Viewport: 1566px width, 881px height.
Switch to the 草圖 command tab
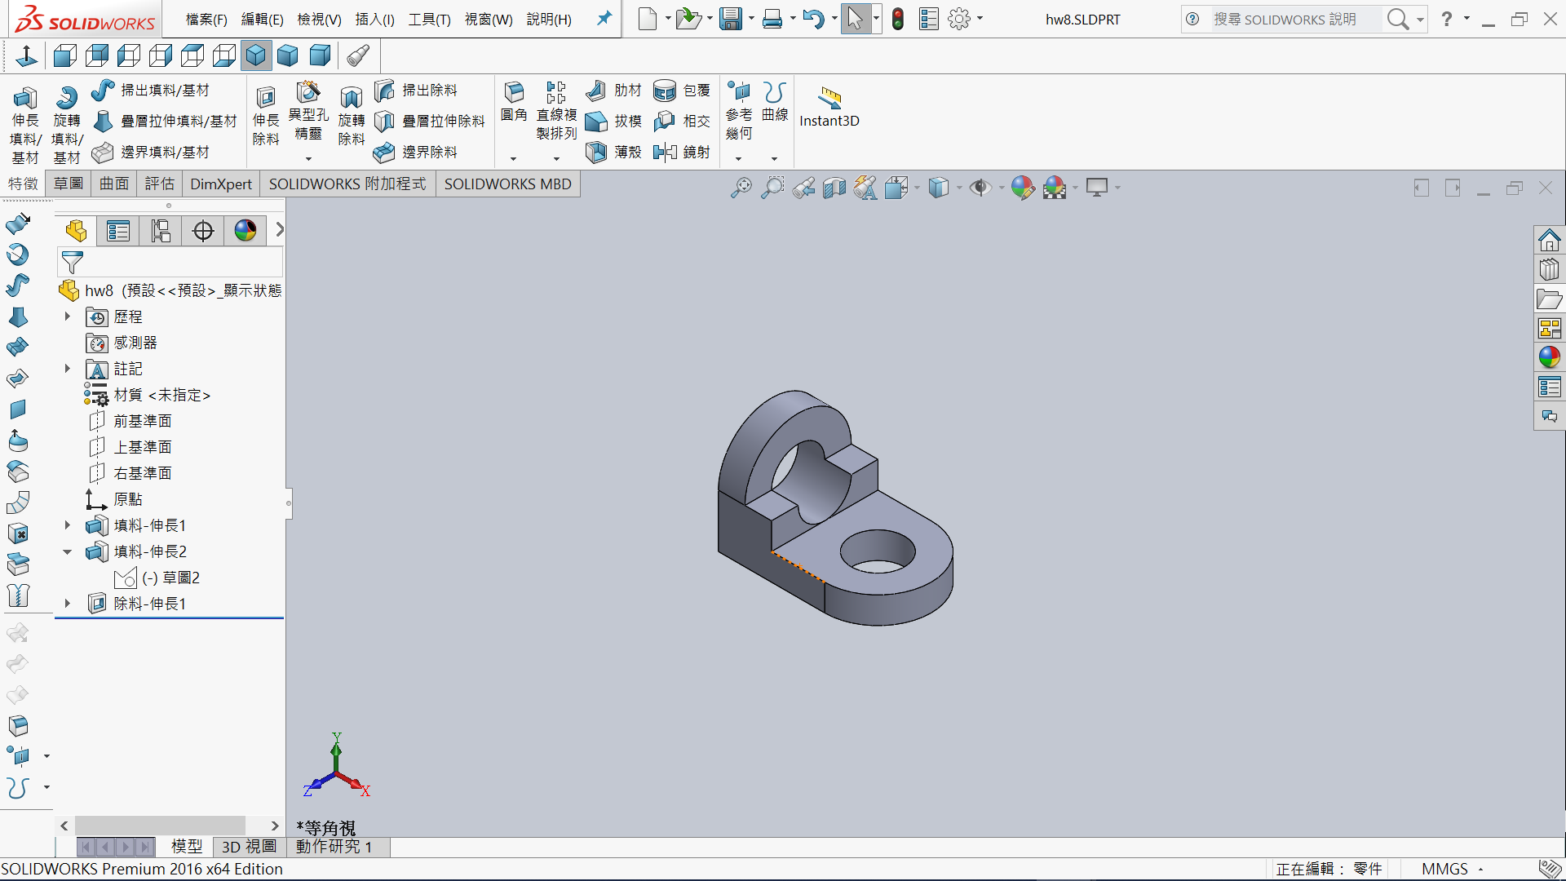[69, 184]
